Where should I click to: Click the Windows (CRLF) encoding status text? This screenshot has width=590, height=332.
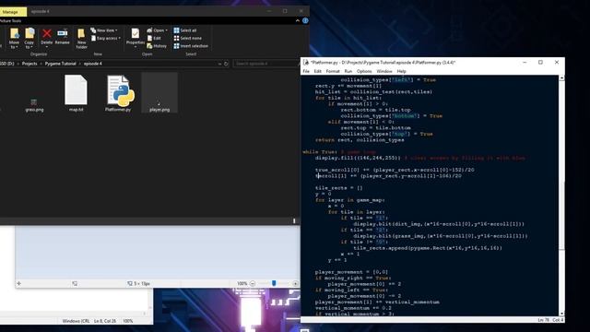point(76,321)
